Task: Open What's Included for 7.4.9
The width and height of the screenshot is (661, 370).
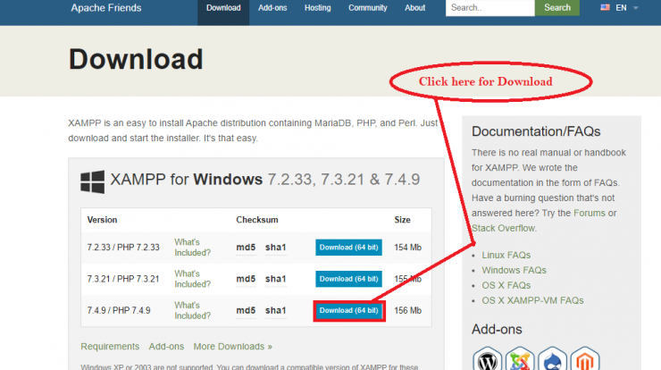Action: (192, 310)
